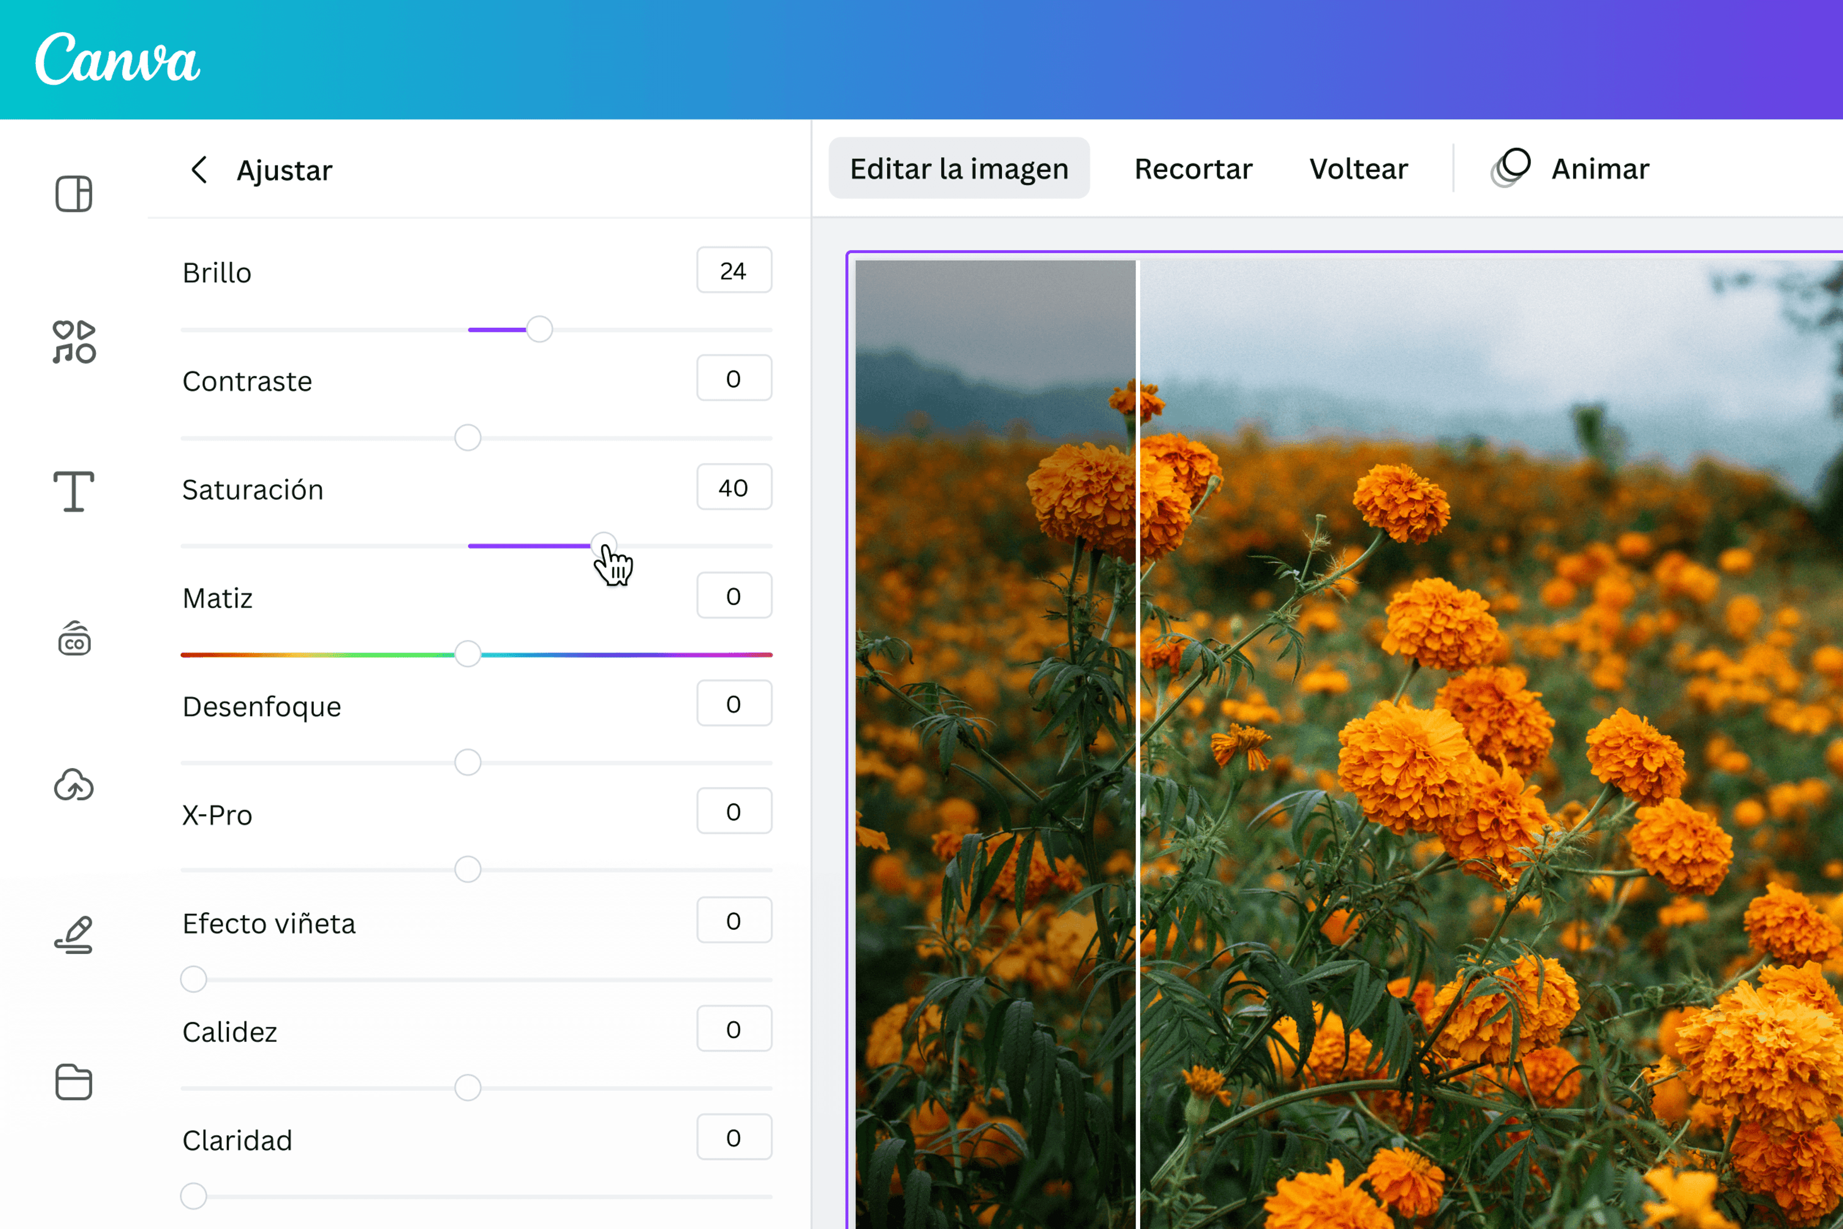This screenshot has height=1229, width=1843.
Task: Click the Saturación label
Action: pyautogui.click(x=252, y=490)
